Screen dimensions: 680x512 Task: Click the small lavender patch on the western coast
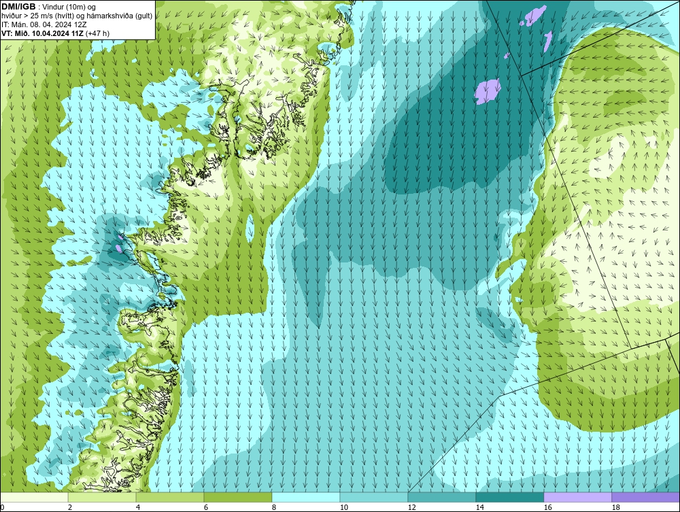tap(119, 248)
